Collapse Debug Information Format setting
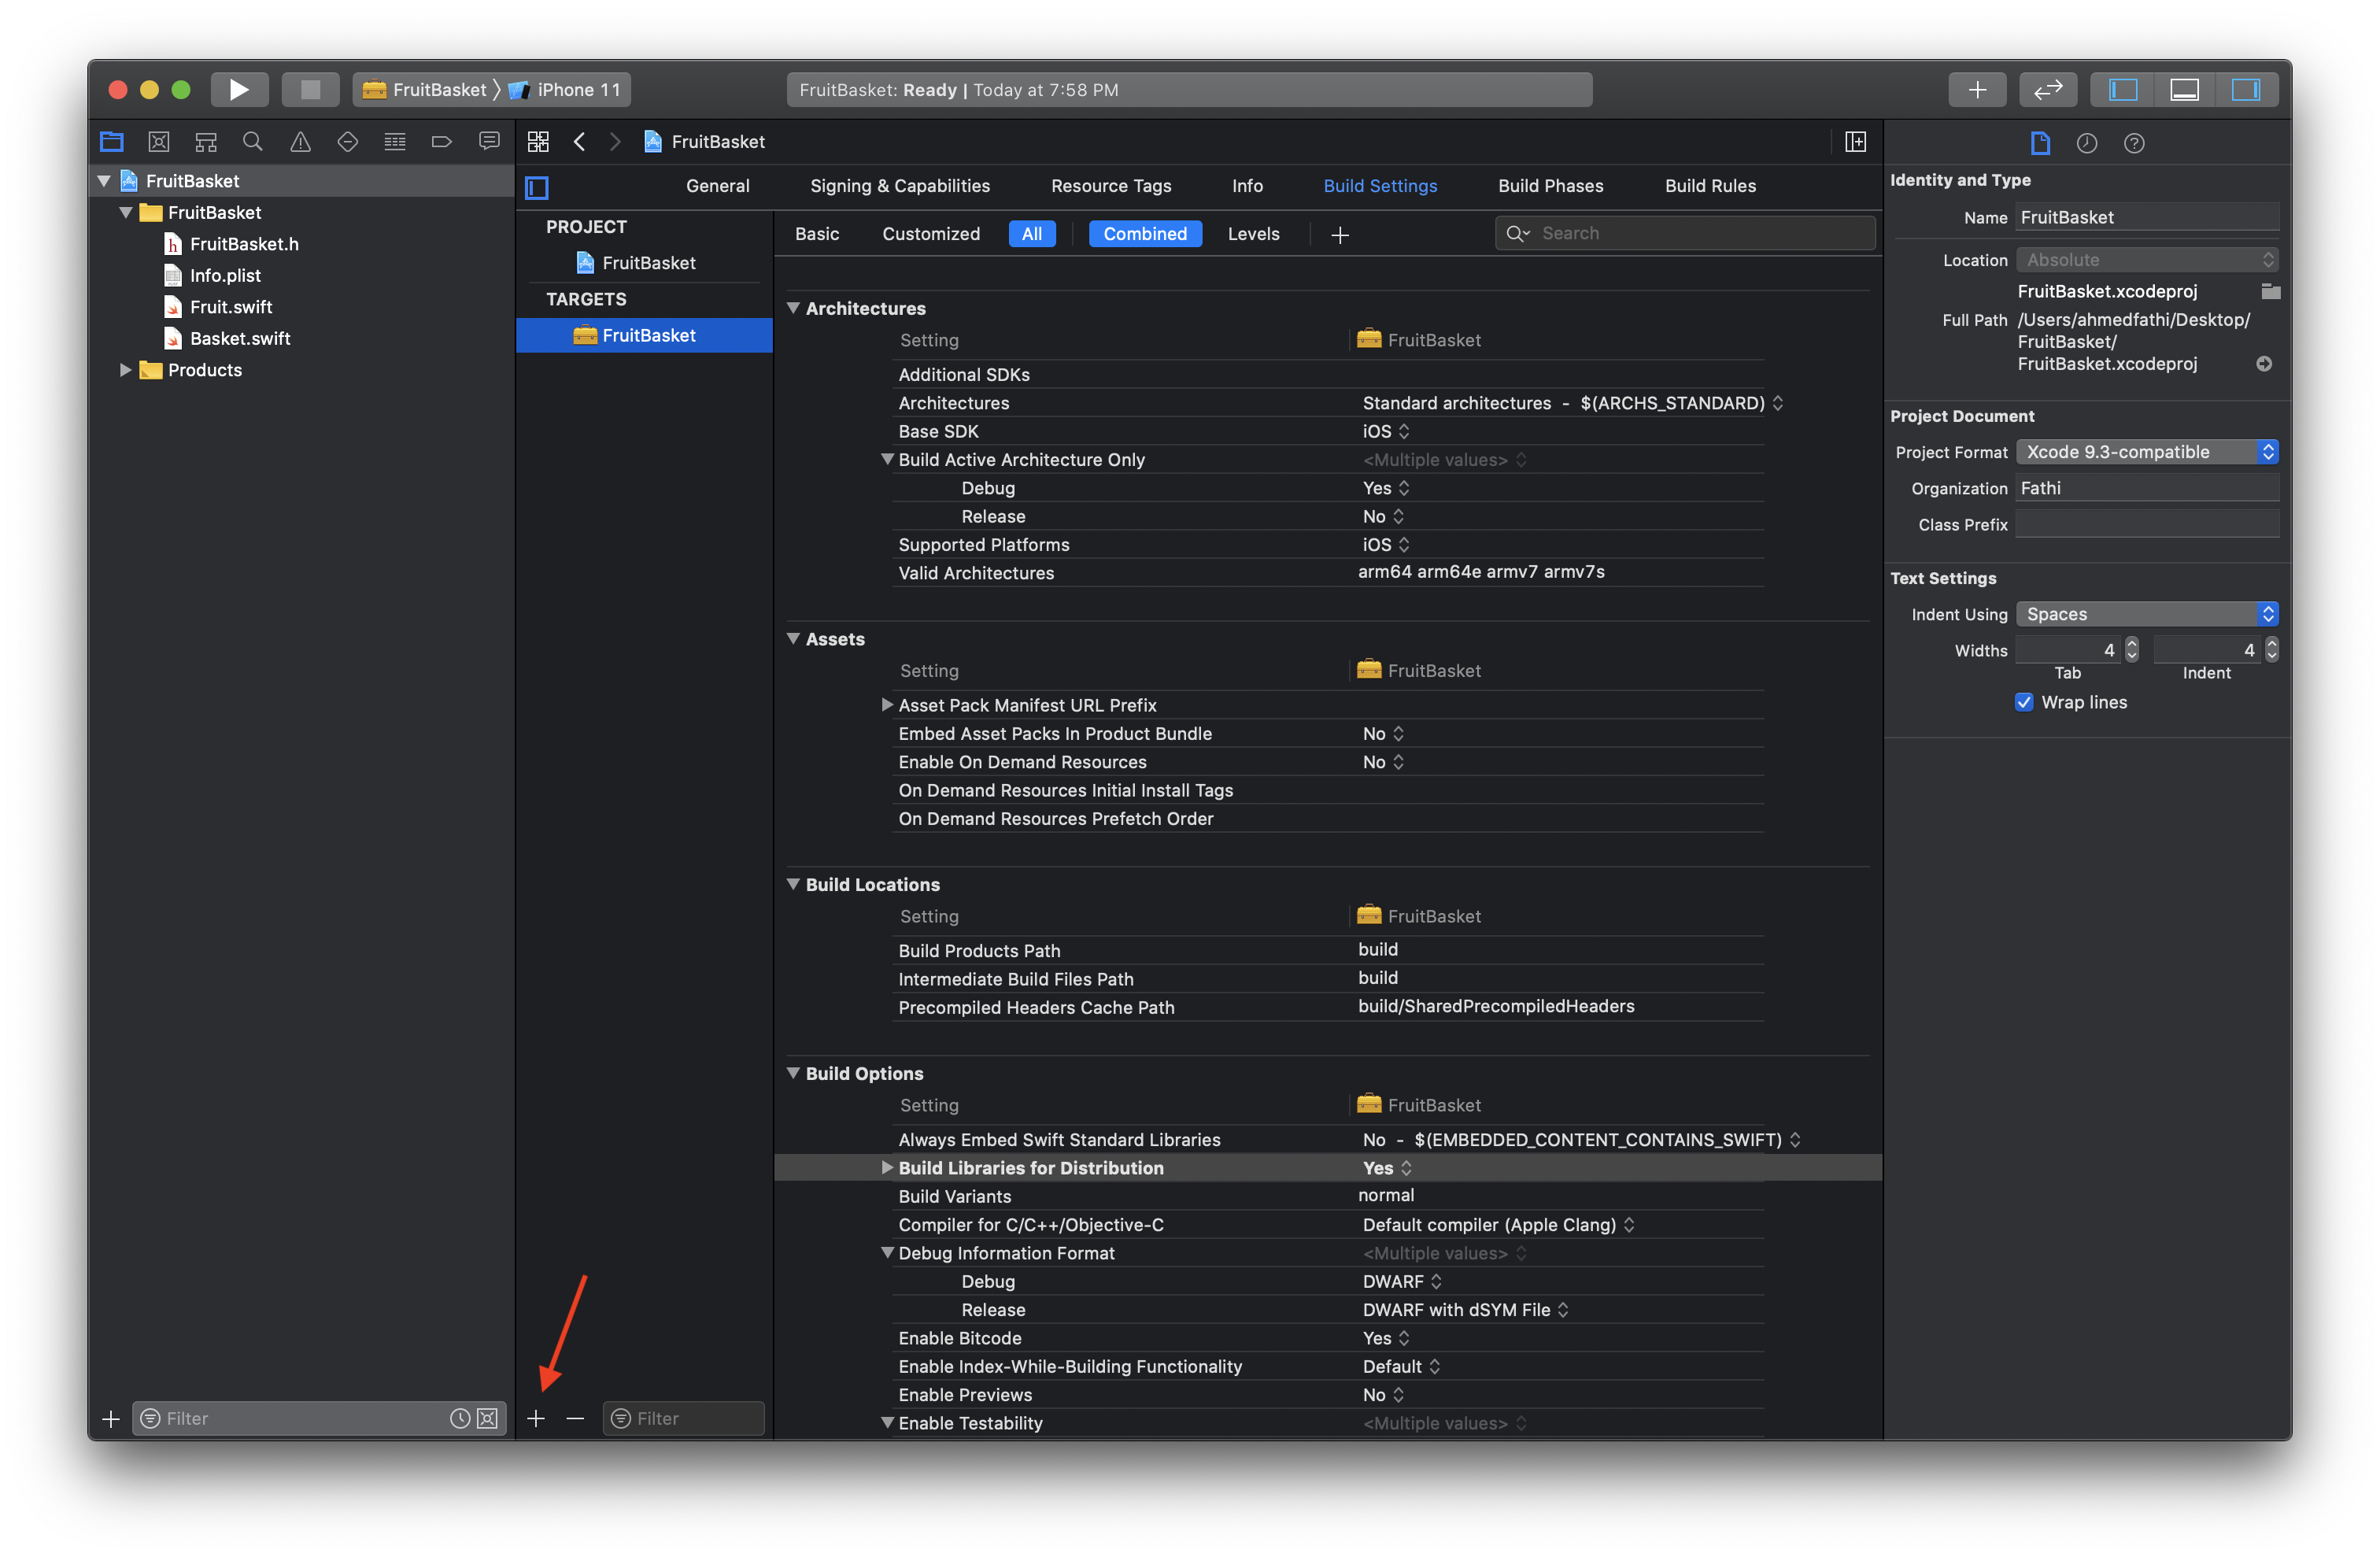The image size is (2380, 1557). (x=886, y=1252)
